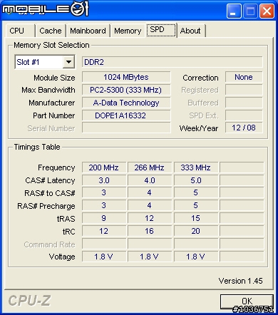This screenshot has height=315, width=278.
Task: Click the empty Serial Number field
Action: 126,128
